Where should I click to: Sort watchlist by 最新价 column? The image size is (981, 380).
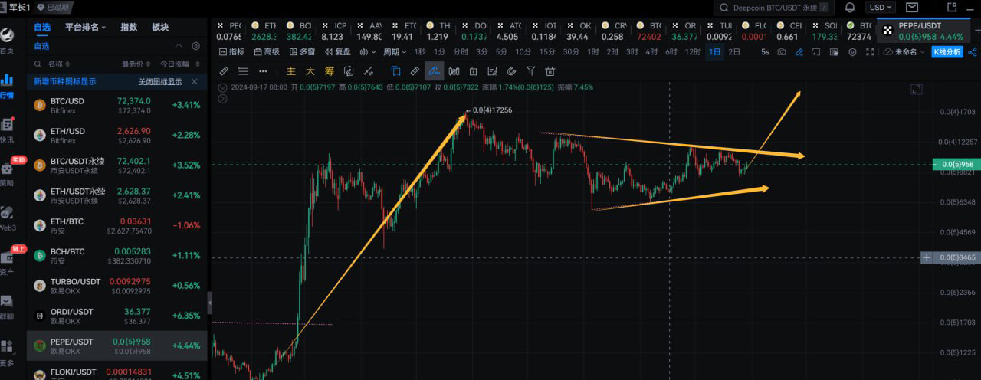136,64
